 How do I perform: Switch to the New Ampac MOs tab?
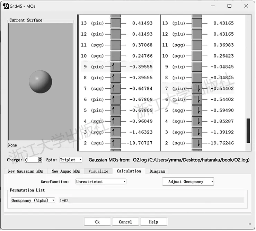point(65,171)
